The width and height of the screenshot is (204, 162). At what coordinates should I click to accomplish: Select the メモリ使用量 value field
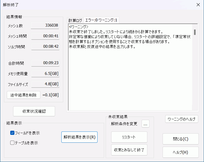pos(45,74)
